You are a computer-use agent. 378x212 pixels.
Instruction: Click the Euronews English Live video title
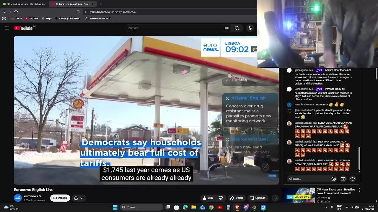[x=34, y=190]
